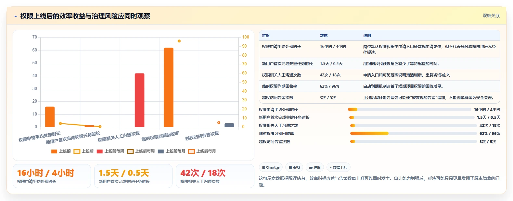Click the 数据 column header
513x201 pixels.
click(324, 36)
